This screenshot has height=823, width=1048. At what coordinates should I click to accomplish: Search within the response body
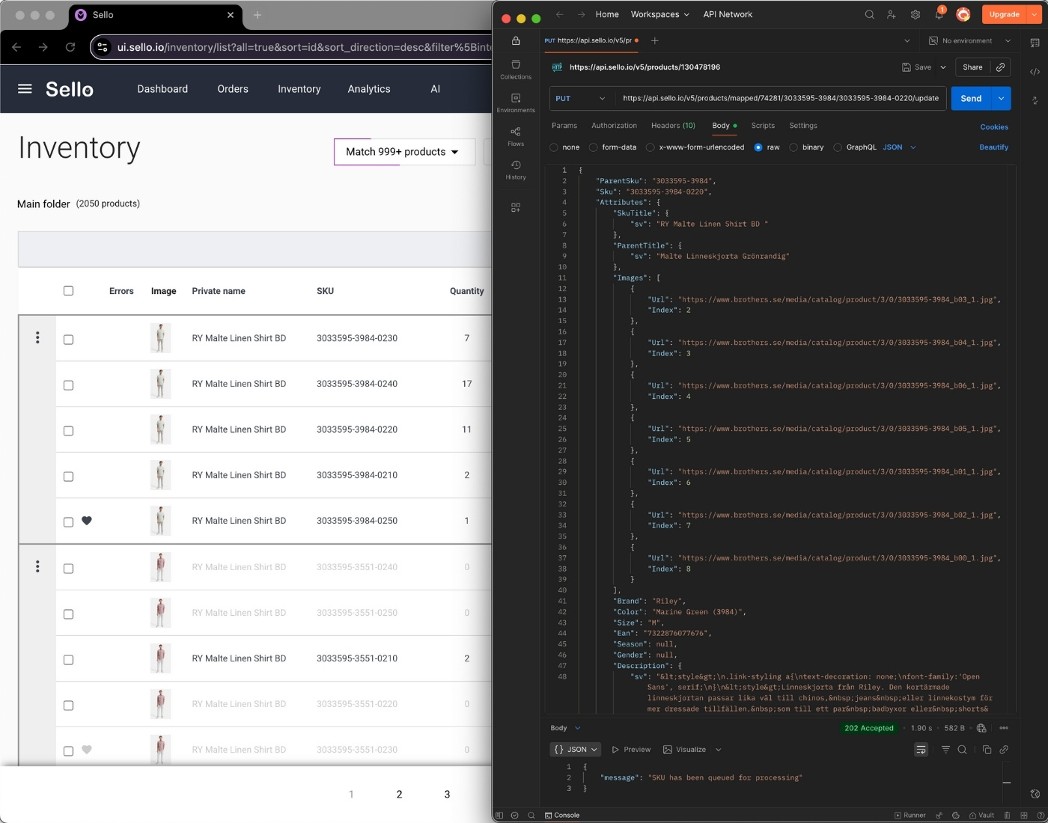tap(963, 749)
